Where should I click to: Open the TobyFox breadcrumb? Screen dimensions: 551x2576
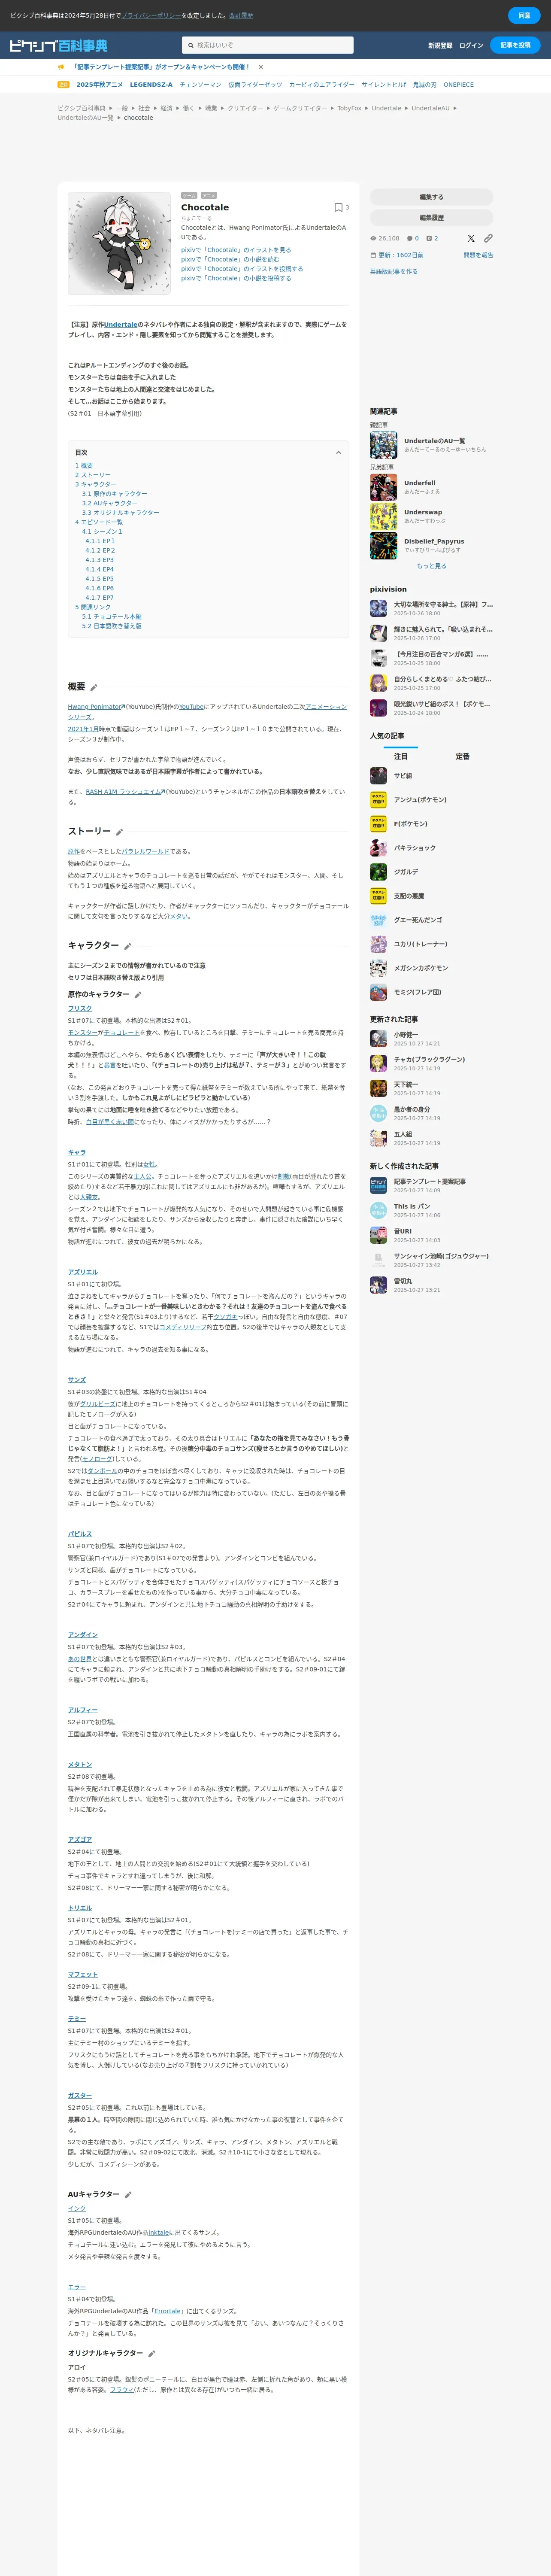tap(349, 108)
